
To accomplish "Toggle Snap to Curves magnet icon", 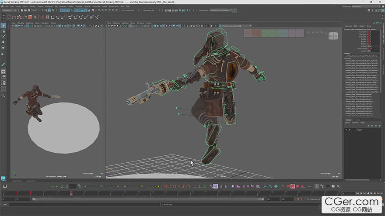I will tap(103, 10).
